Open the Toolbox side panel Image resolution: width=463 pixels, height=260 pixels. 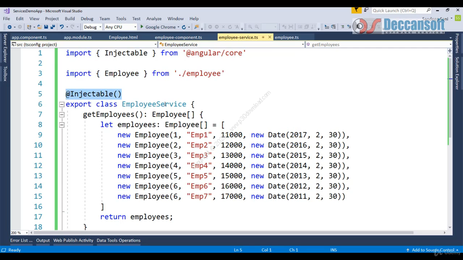click(5, 73)
